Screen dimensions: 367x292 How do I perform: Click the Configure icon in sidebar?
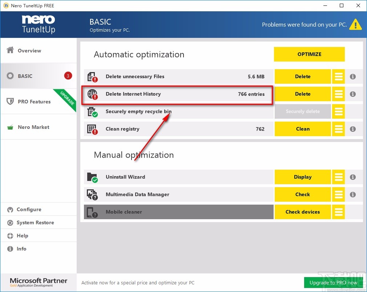(10, 209)
